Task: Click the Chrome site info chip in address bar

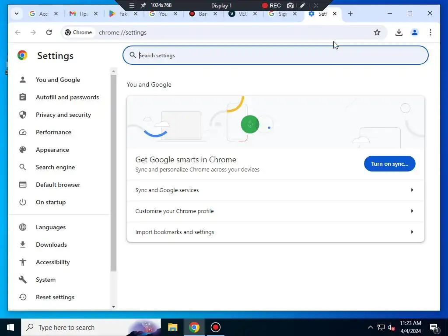Action: 78,32
